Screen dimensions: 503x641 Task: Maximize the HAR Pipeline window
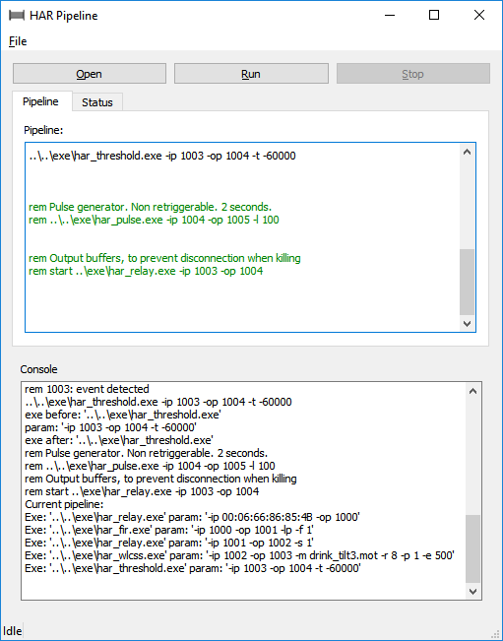pos(434,15)
